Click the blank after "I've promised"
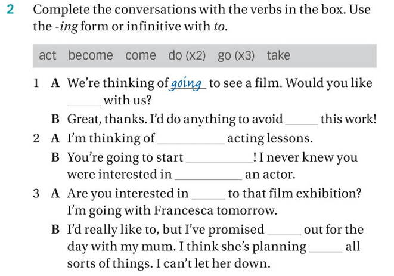 pos(284,231)
